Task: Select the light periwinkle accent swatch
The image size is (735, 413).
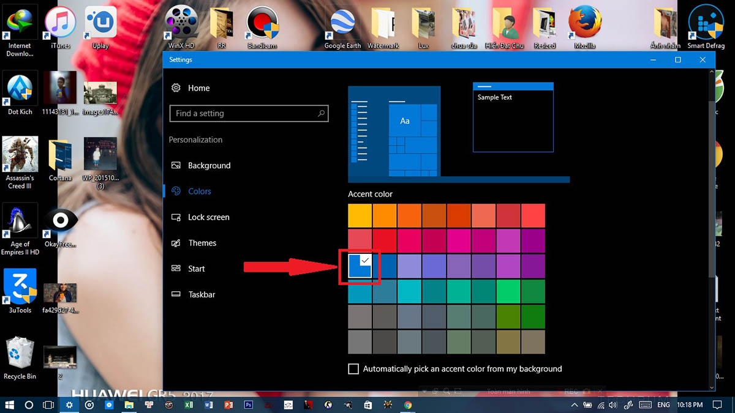Action: click(x=409, y=266)
